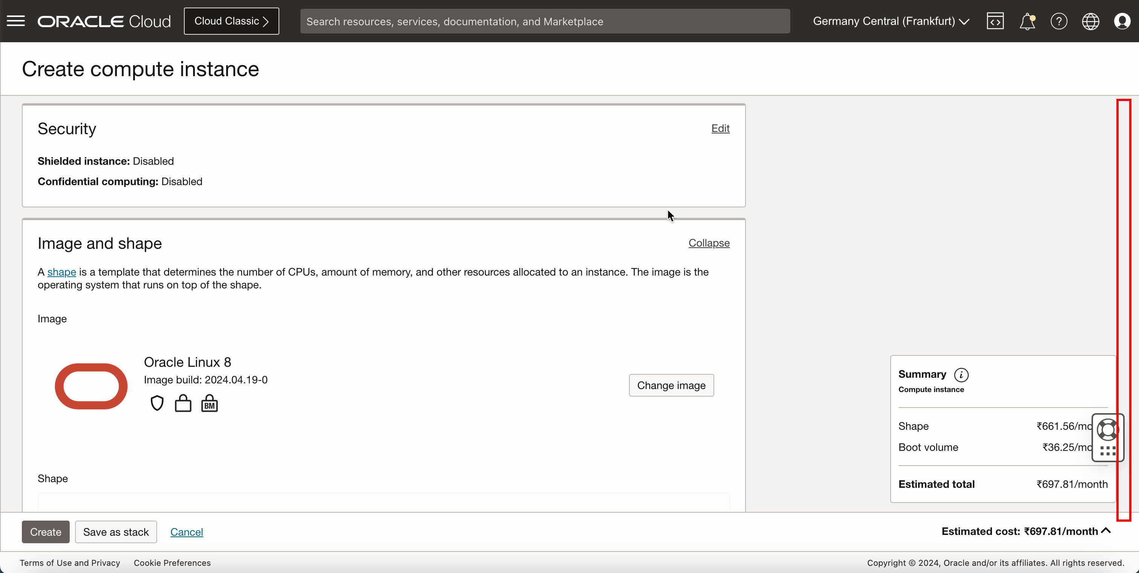The image size is (1139, 573).
Task: Click the notifications bell icon
Action: 1027,20
